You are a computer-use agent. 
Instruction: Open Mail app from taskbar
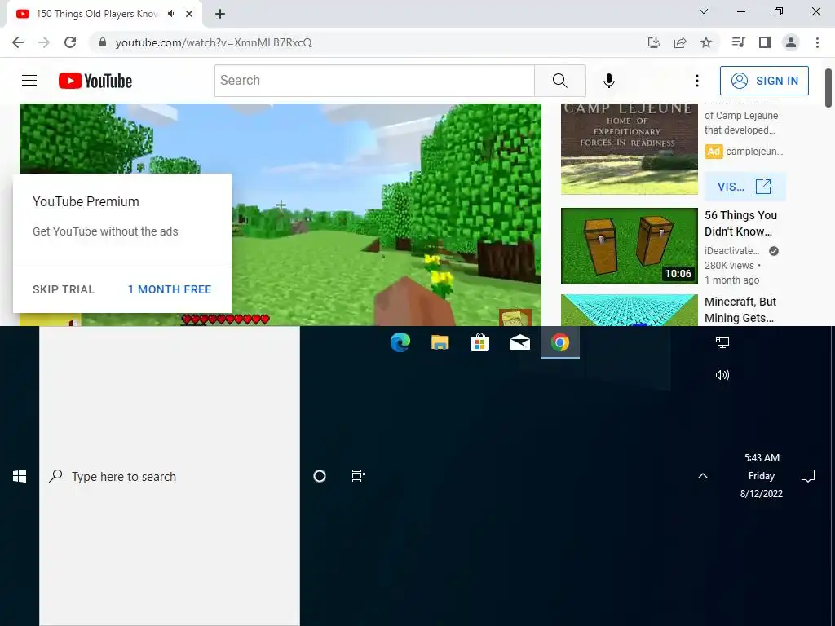point(519,342)
